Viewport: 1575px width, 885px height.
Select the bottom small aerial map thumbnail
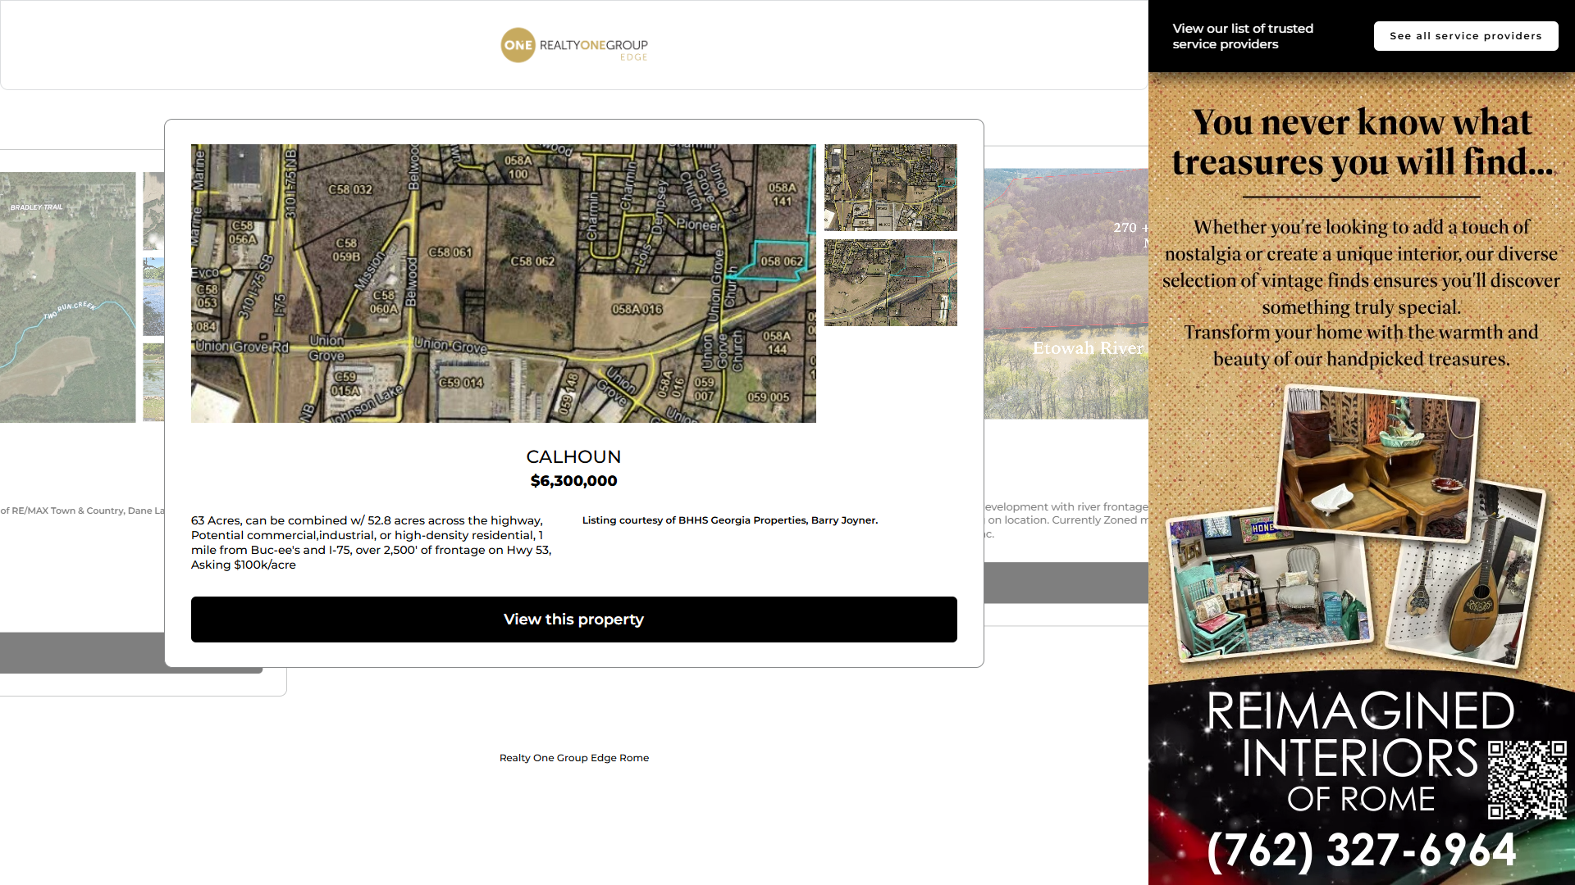click(x=890, y=283)
